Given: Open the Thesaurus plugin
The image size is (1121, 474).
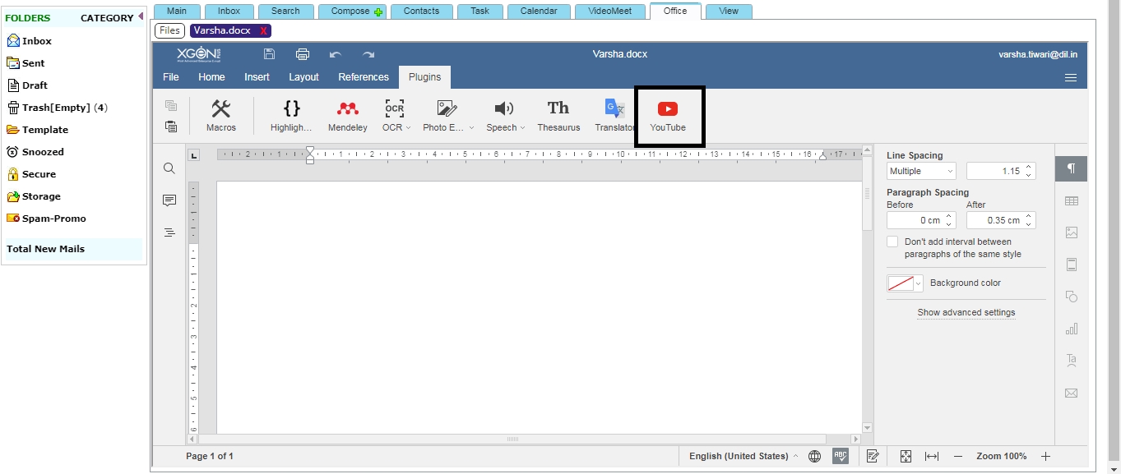Looking at the screenshot, I should [x=558, y=116].
